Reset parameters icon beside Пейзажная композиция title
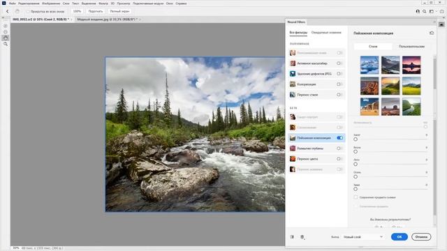 coord(432,33)
